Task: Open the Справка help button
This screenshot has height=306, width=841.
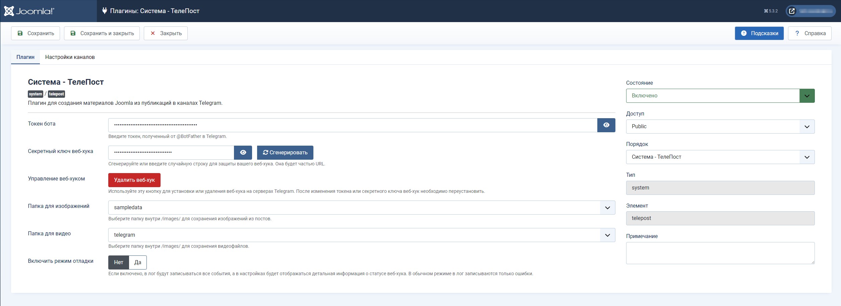Action: pyautogui.click(x=809, y=33)
